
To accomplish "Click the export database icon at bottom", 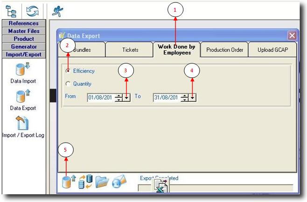I will point(69,181).
